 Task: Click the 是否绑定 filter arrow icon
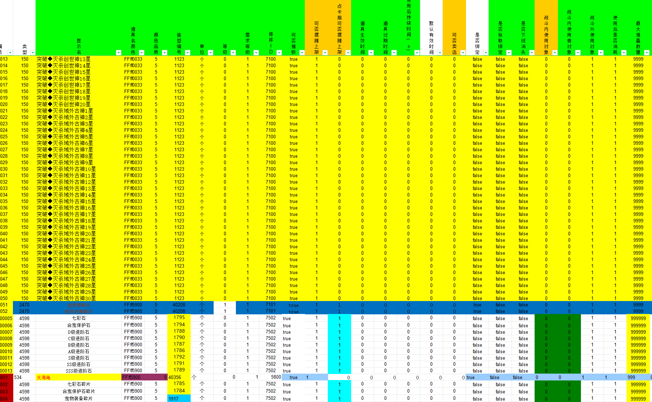(x=486, y=53)
